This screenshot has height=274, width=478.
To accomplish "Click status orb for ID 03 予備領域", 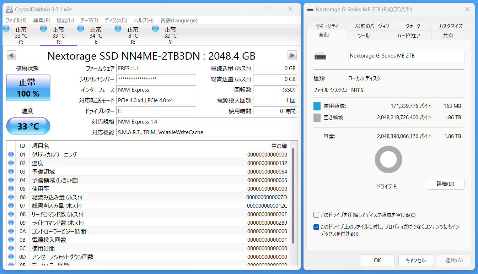I will tap(11, 171).
